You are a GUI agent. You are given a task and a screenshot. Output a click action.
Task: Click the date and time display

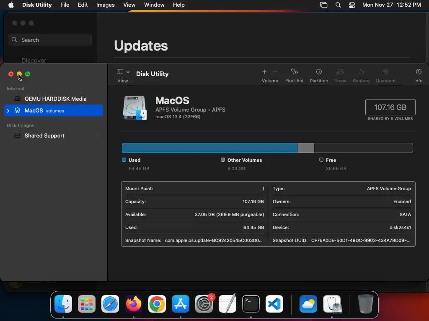pos(392,5)
